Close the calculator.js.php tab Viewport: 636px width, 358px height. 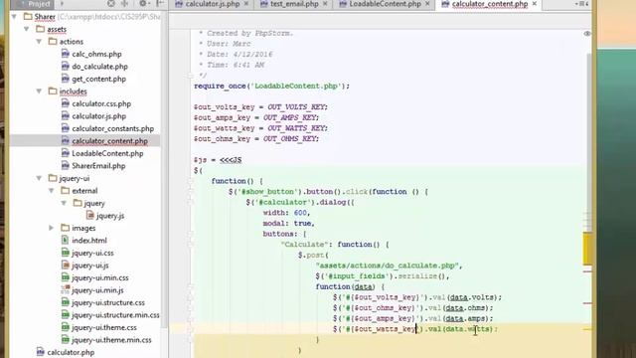(x=246, y=4)
